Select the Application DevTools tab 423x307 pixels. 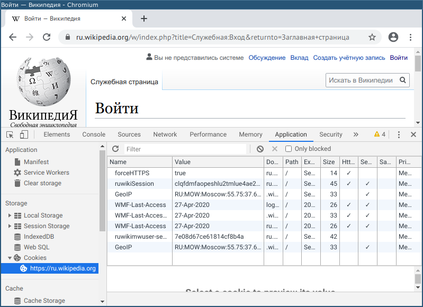[x=291, y=134]
